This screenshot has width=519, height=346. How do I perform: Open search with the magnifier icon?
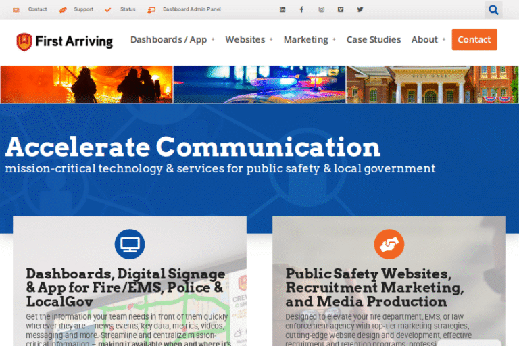click(493, 9)
